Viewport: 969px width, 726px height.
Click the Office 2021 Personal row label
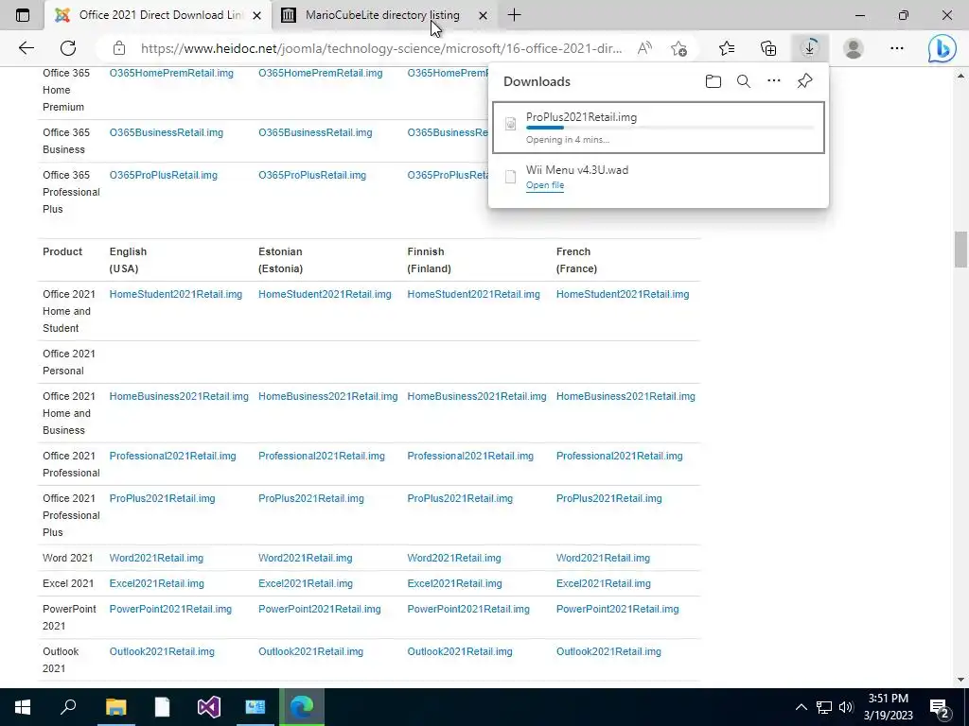point(68,362)
